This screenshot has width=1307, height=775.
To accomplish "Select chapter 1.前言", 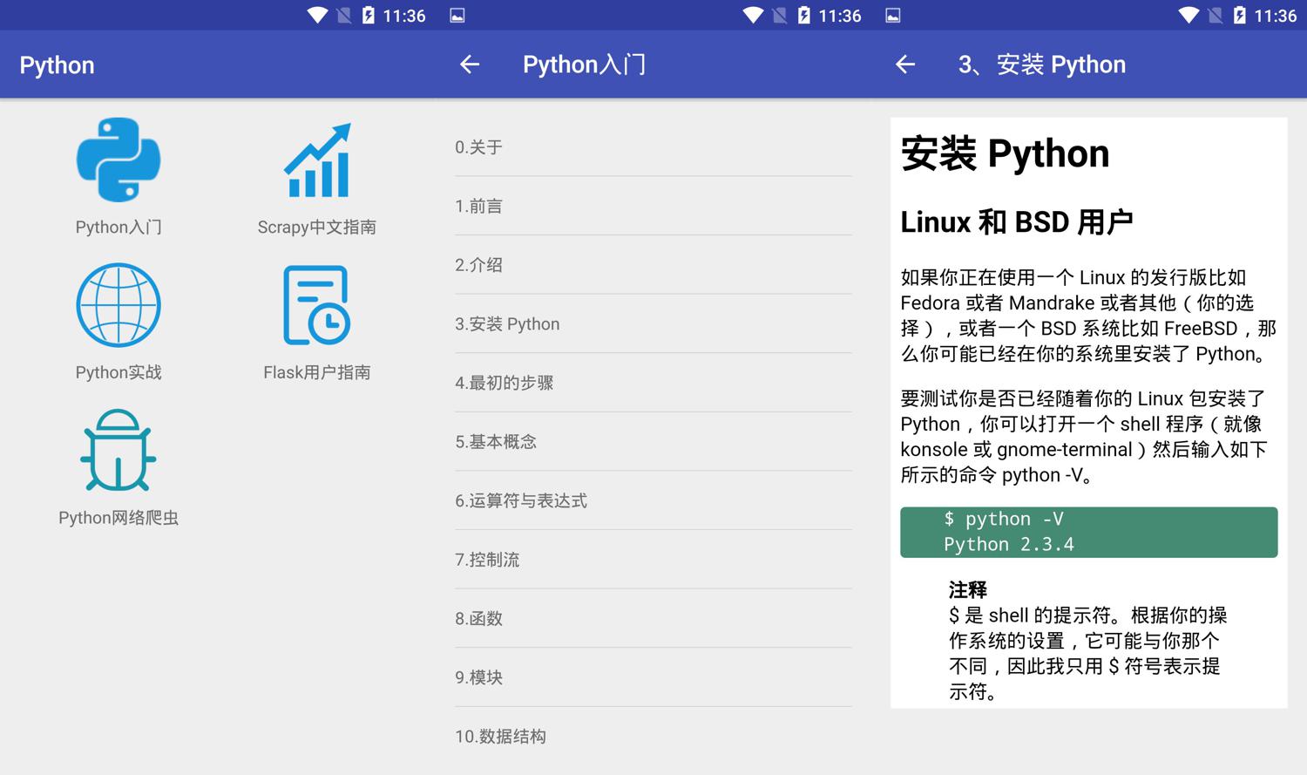I will click(653, 207).
